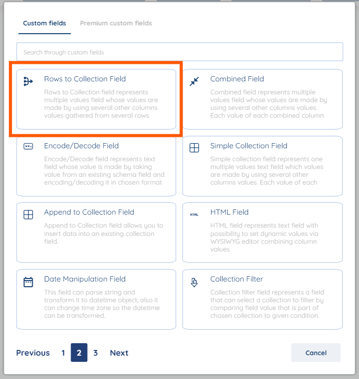Click the Combined Field arrows icon
Screen dimensions: 359x379
194,81
